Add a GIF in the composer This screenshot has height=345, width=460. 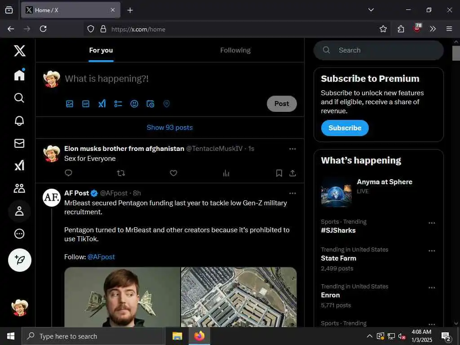click(x=86, y=104)
